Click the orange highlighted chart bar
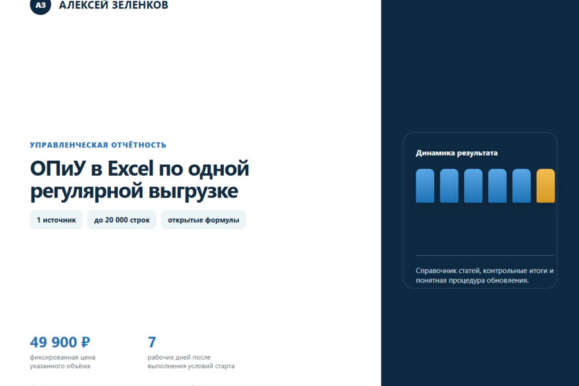The height and width of the screenshot is (386, 579). click(546, 186)
